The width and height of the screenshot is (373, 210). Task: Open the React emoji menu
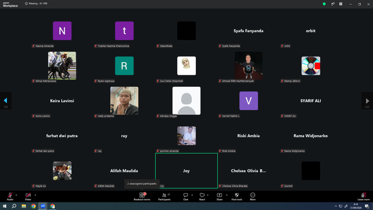click(202, 197)
